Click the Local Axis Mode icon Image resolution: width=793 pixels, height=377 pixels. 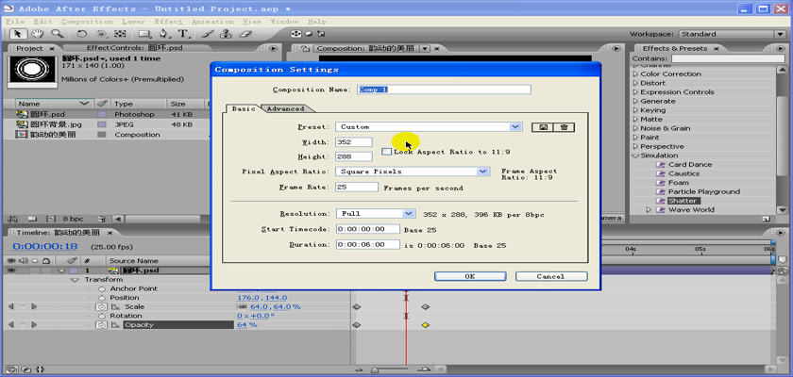coord(295,34)
